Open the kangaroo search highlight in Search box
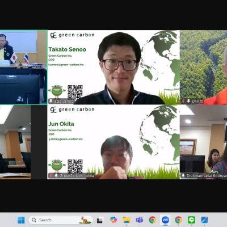The width and height of the screenshot is (227, 227). pyautogui.click(x=85, y=220)
